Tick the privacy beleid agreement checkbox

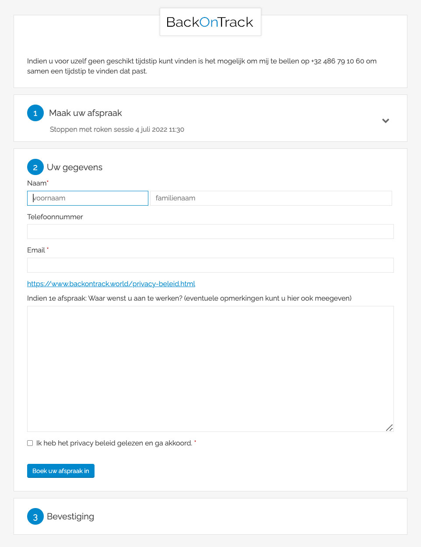[30, 443]
